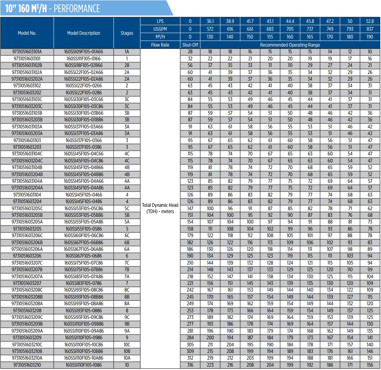
Task: Select the "Model Description" column header
Action: (x=84, y=33)
